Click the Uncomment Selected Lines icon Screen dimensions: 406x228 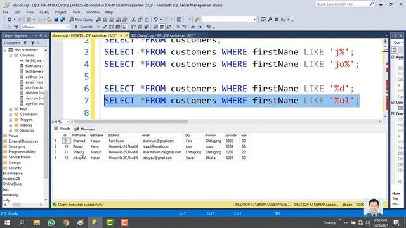click(x=184, y=27)
